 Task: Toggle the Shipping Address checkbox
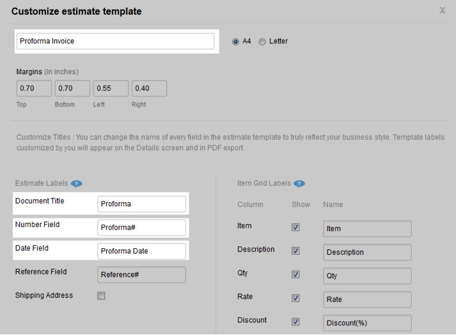point(101,295)
